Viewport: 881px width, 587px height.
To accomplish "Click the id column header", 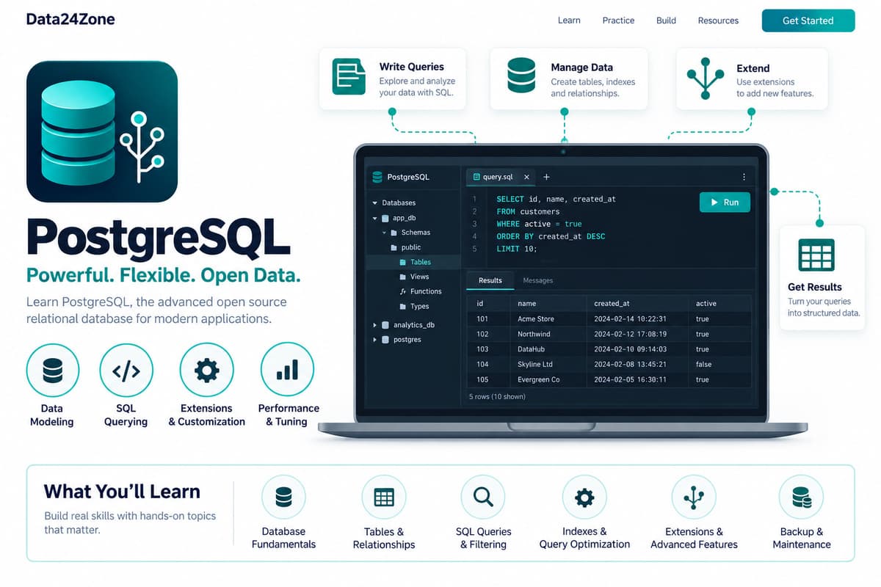I will pyautogui.click(x=480, y=303).
